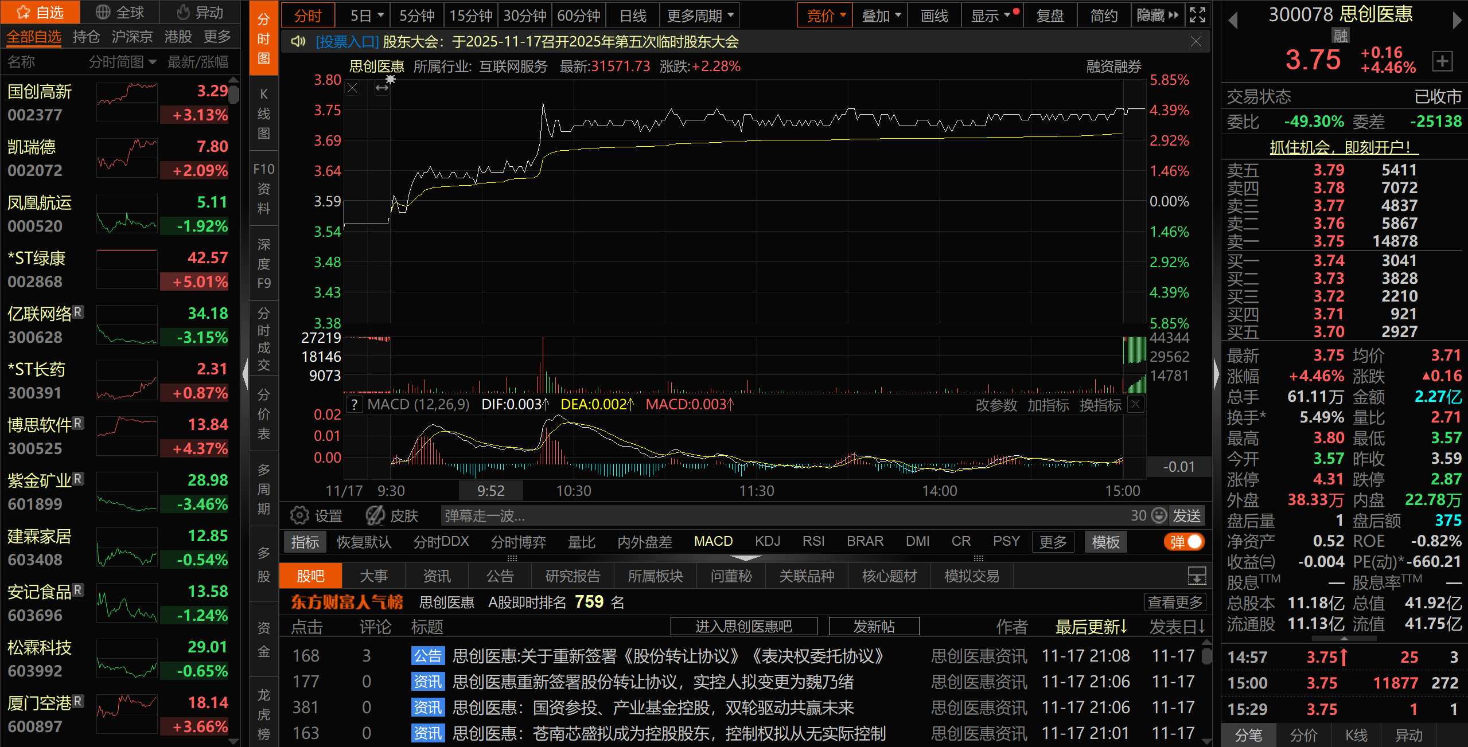Open settings gear below the chart
The width and height of the screenshot is (1468, 747).
[299, 515]
